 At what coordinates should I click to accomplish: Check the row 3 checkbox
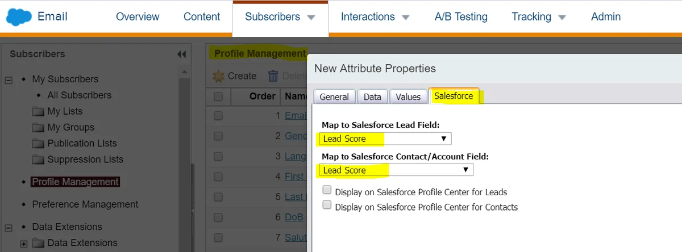click(218, 156)
